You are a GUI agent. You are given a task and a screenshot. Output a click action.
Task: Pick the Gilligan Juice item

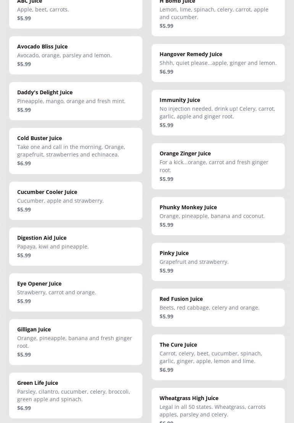coord(76,342)
